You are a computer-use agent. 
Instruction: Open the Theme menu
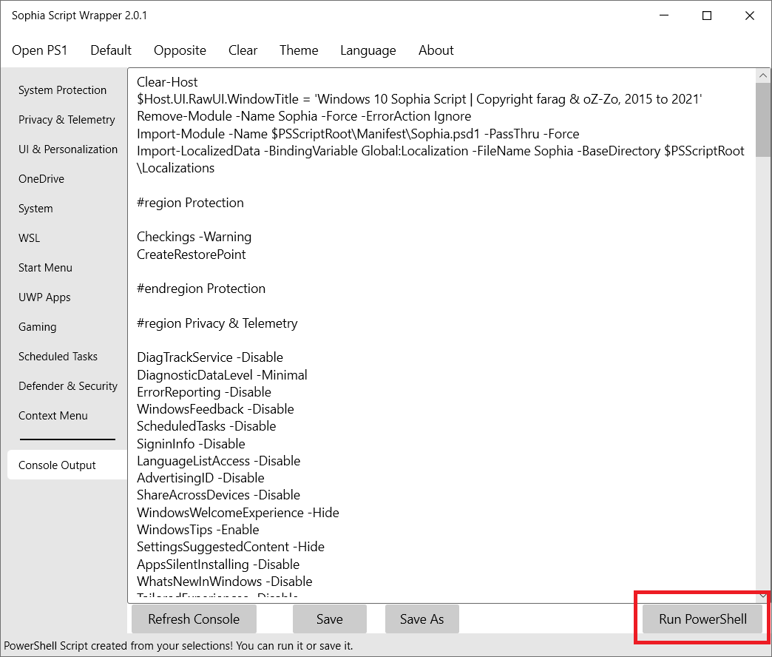(x=299, y=50)
